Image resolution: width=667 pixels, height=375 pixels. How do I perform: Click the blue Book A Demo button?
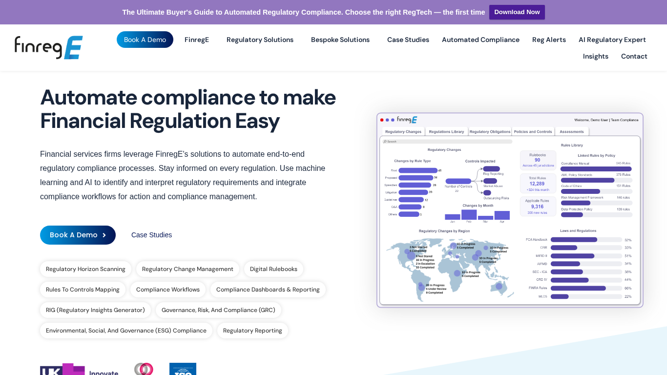78,235
